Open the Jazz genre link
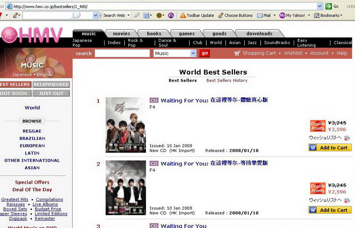The image size is (355, 228). coord(252,43)
